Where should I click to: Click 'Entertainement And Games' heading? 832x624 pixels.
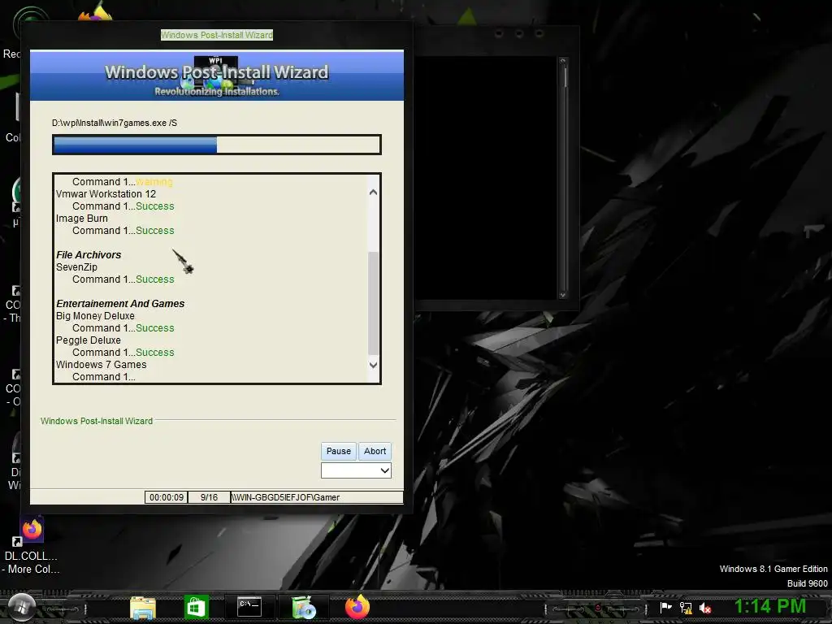click(x=120, y=304)
